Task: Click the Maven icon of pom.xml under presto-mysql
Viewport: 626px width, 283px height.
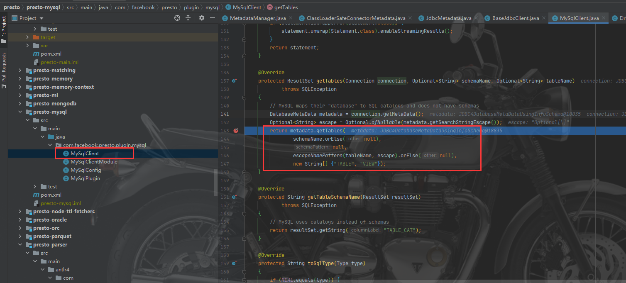Action: click(36, 195)
